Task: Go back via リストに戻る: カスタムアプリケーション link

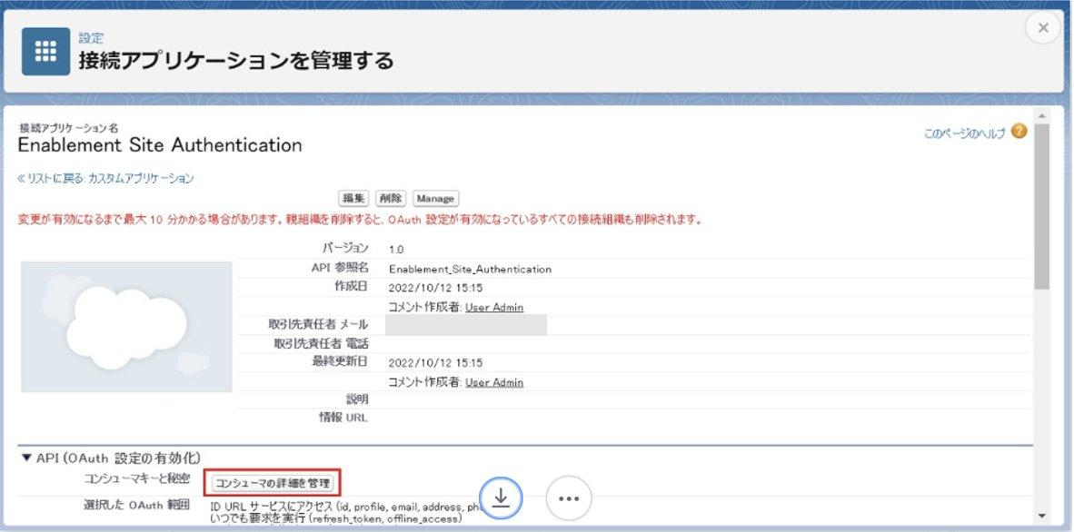Action: click(x=105, y=178)
